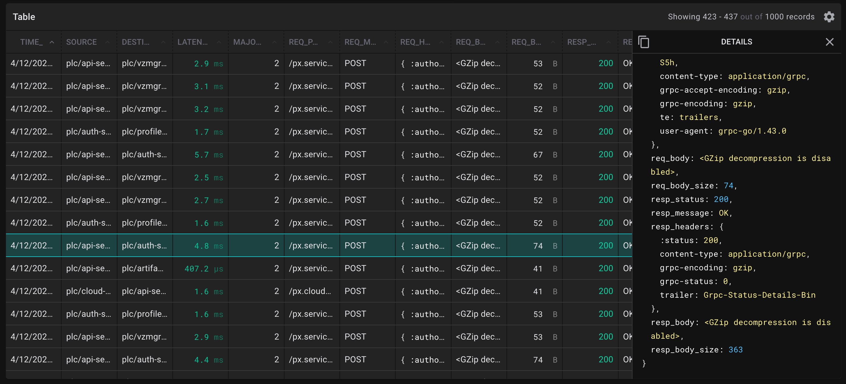Select the DETAILS panel header
This screenshot has height=384, width=846.
(x=737, y=42)
